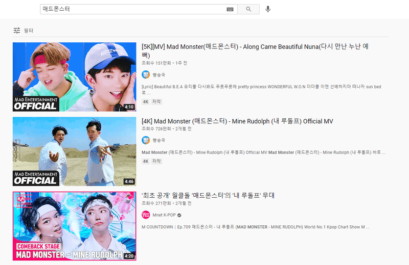Open the Mnet K-POP channel name
Viewport: 409px width, 265px height.
pos(164,215)
